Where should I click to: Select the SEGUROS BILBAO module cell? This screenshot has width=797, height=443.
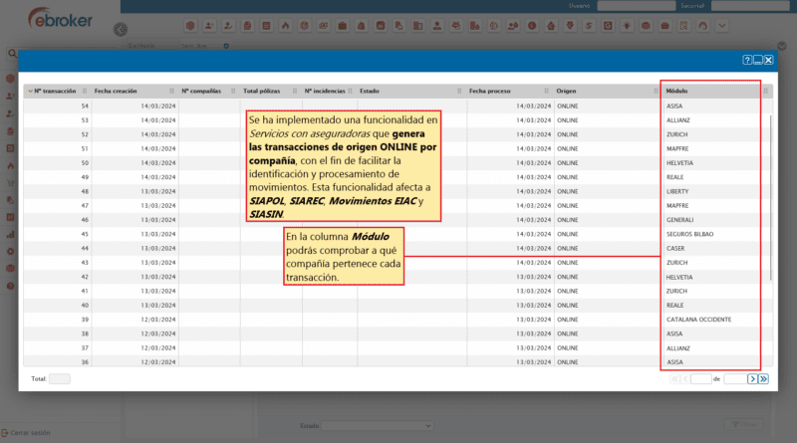click(689, 234)
